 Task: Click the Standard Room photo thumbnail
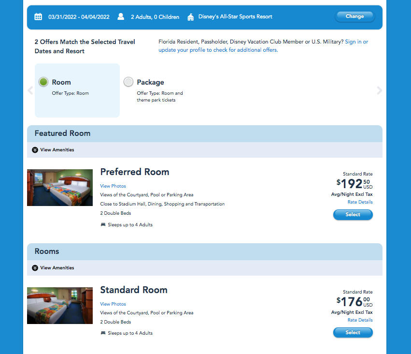coord(60,306)
